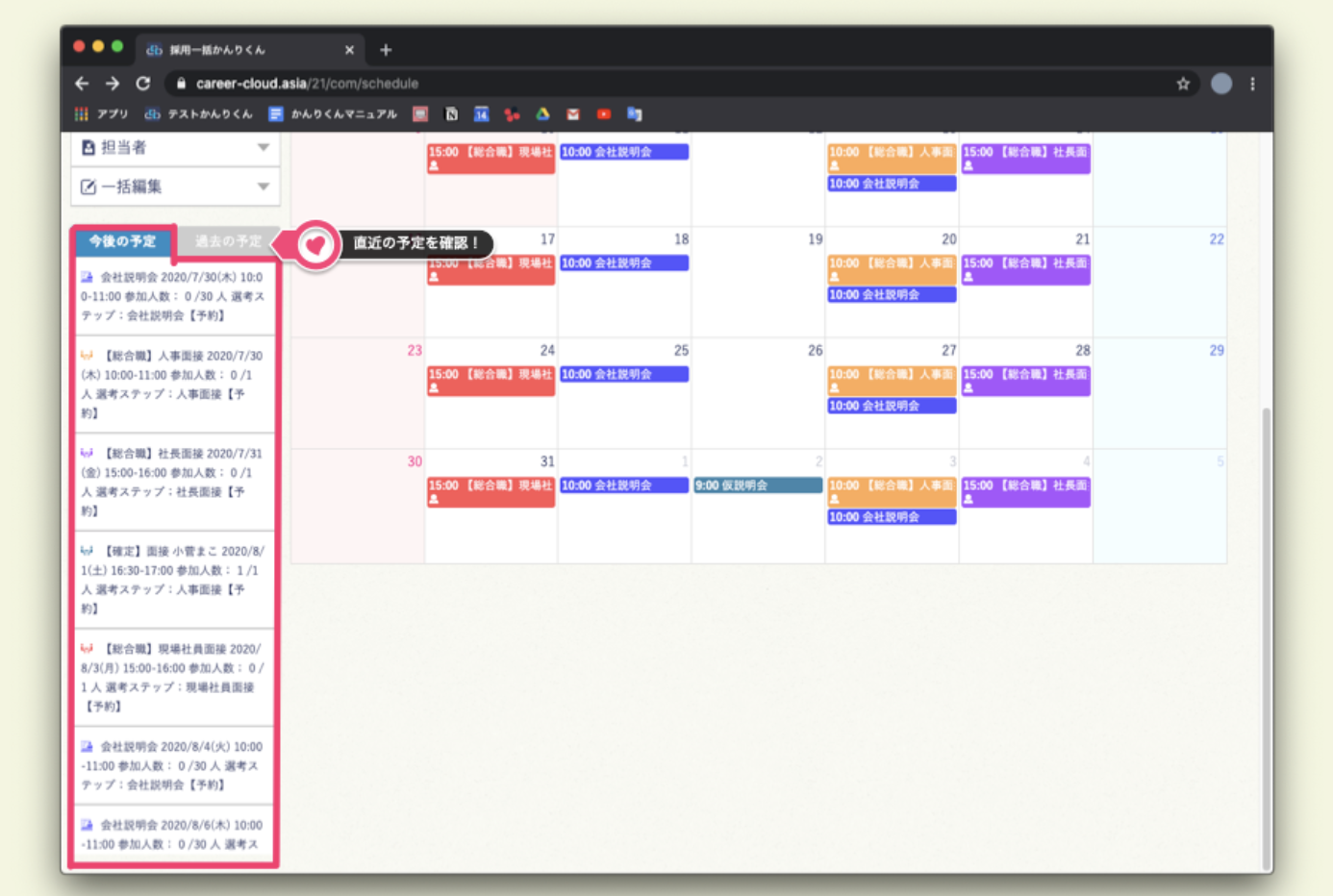This screenshot has height=896, width=1333.
Task: Reload the page
Action: pos(143,84)
